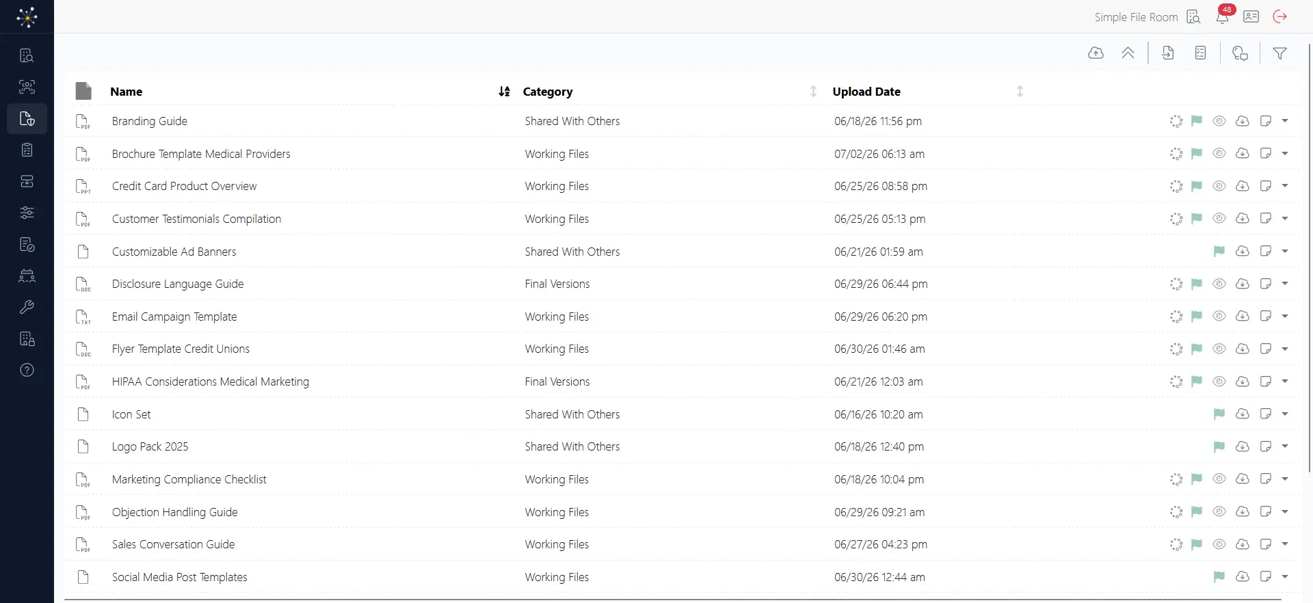The width and height of the screenshot is (1313, 603).
Task: Open the filter funnel icon
Action: tap(1279, 53)
